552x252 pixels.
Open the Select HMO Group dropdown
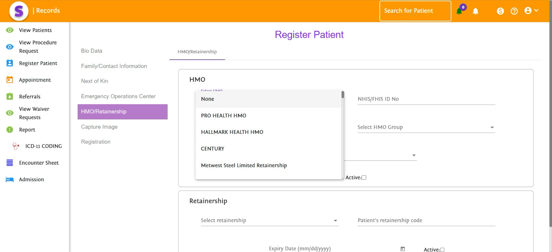[426, 127]
